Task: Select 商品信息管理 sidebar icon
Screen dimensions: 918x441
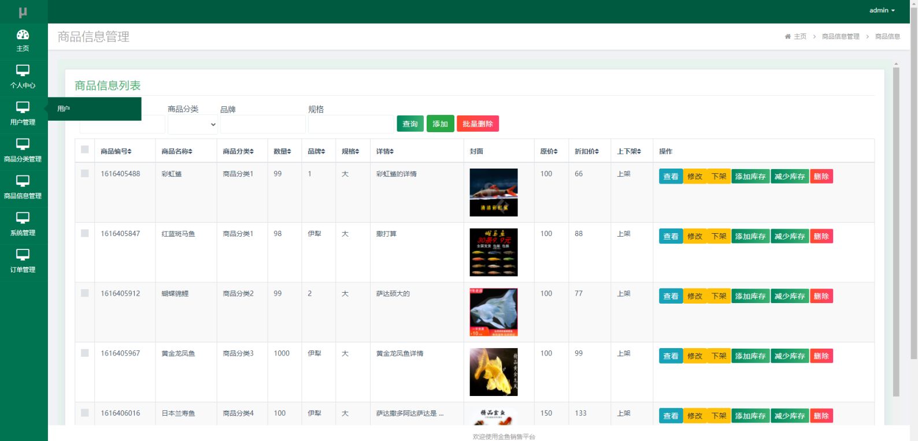Action: pyautogui.click(x=23, y=182)
